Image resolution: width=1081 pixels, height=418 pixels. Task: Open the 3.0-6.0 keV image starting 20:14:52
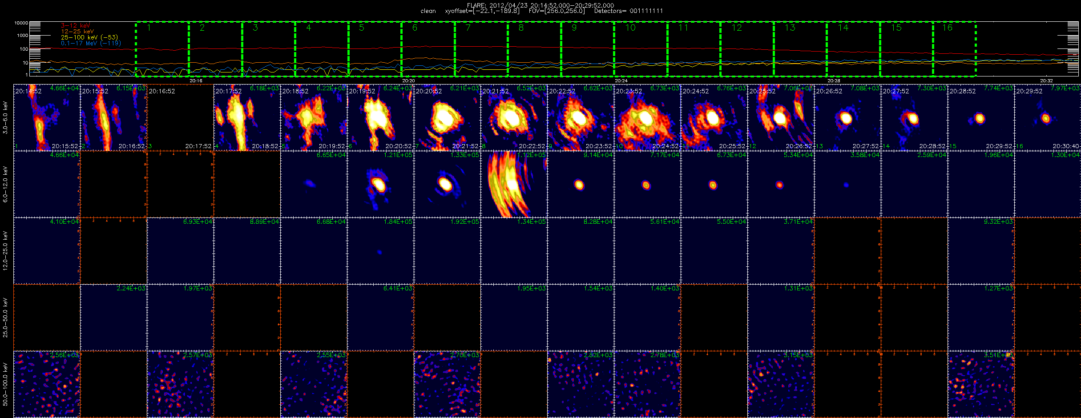pyautogui.click(x=47, y=117)
